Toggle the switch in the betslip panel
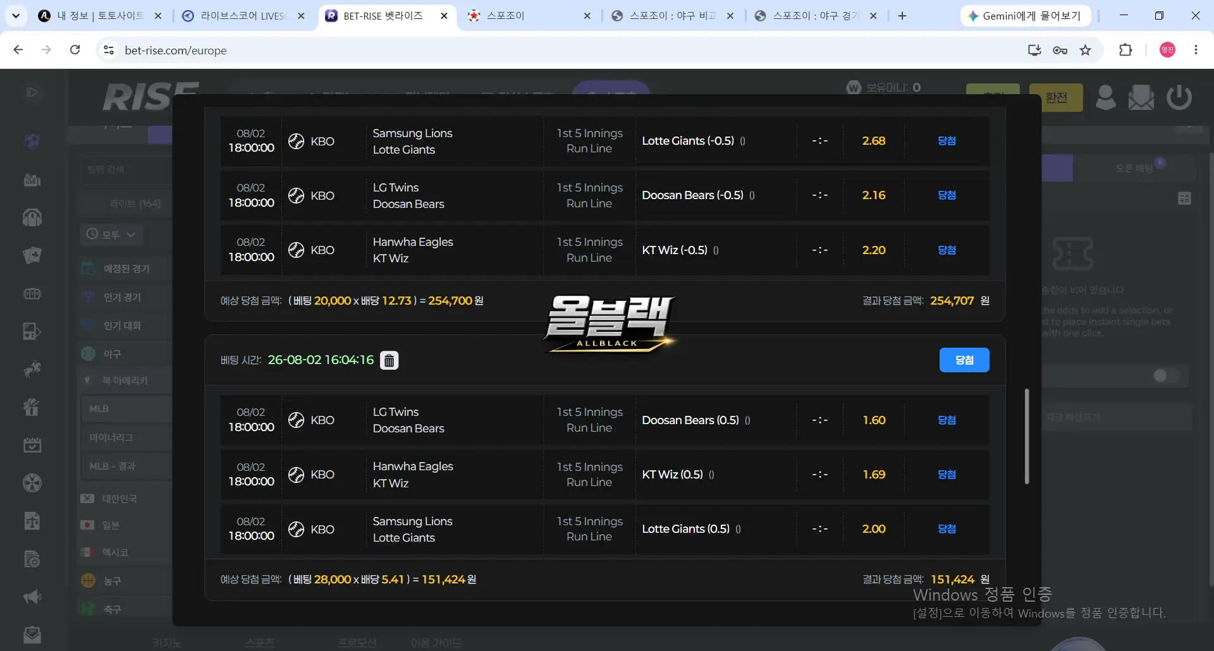Viewport: 1214px width, 651px height. pyautogui.click(x=1166, y=376)
